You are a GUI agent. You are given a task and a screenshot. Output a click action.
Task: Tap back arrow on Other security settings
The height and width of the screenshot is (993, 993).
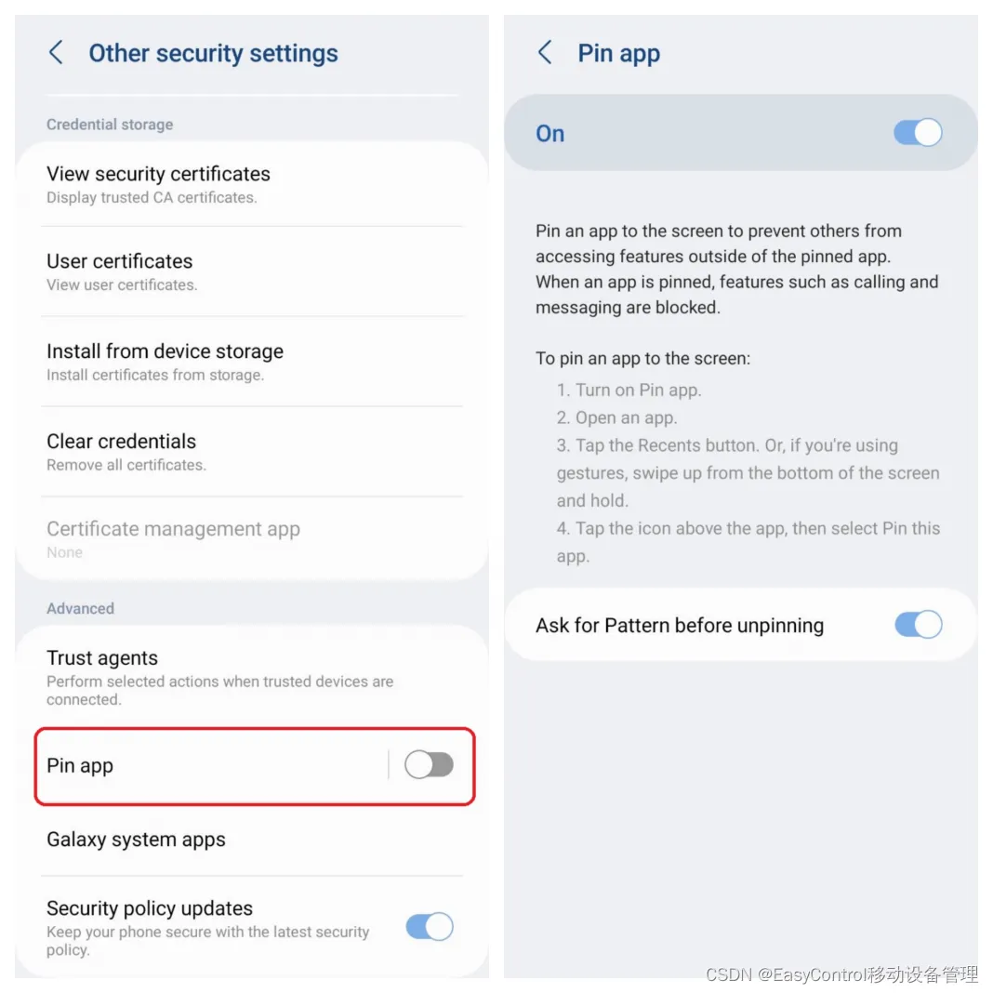click(56, 53)
